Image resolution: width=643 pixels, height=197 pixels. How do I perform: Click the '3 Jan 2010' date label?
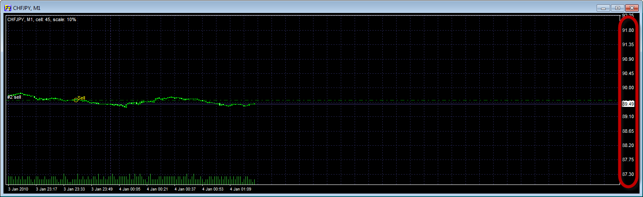(19, 189)
